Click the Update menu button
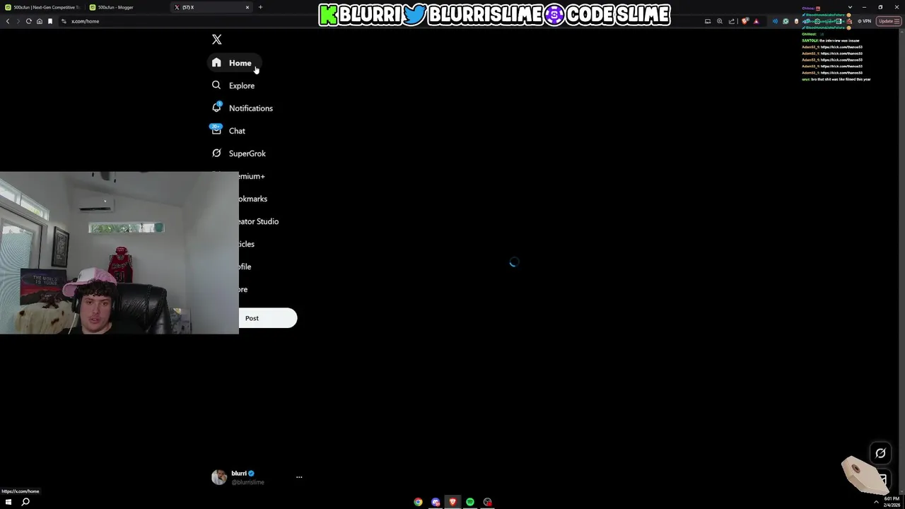The width and height of the screenshot is (905, 509). pyautogui.click(x=887, y=21)
